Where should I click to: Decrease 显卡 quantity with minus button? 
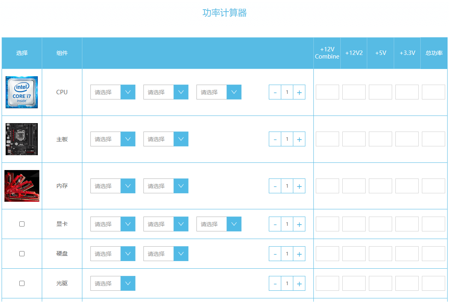[x=275, y=224]
